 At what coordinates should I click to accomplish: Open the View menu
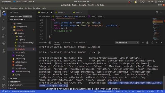21,8
